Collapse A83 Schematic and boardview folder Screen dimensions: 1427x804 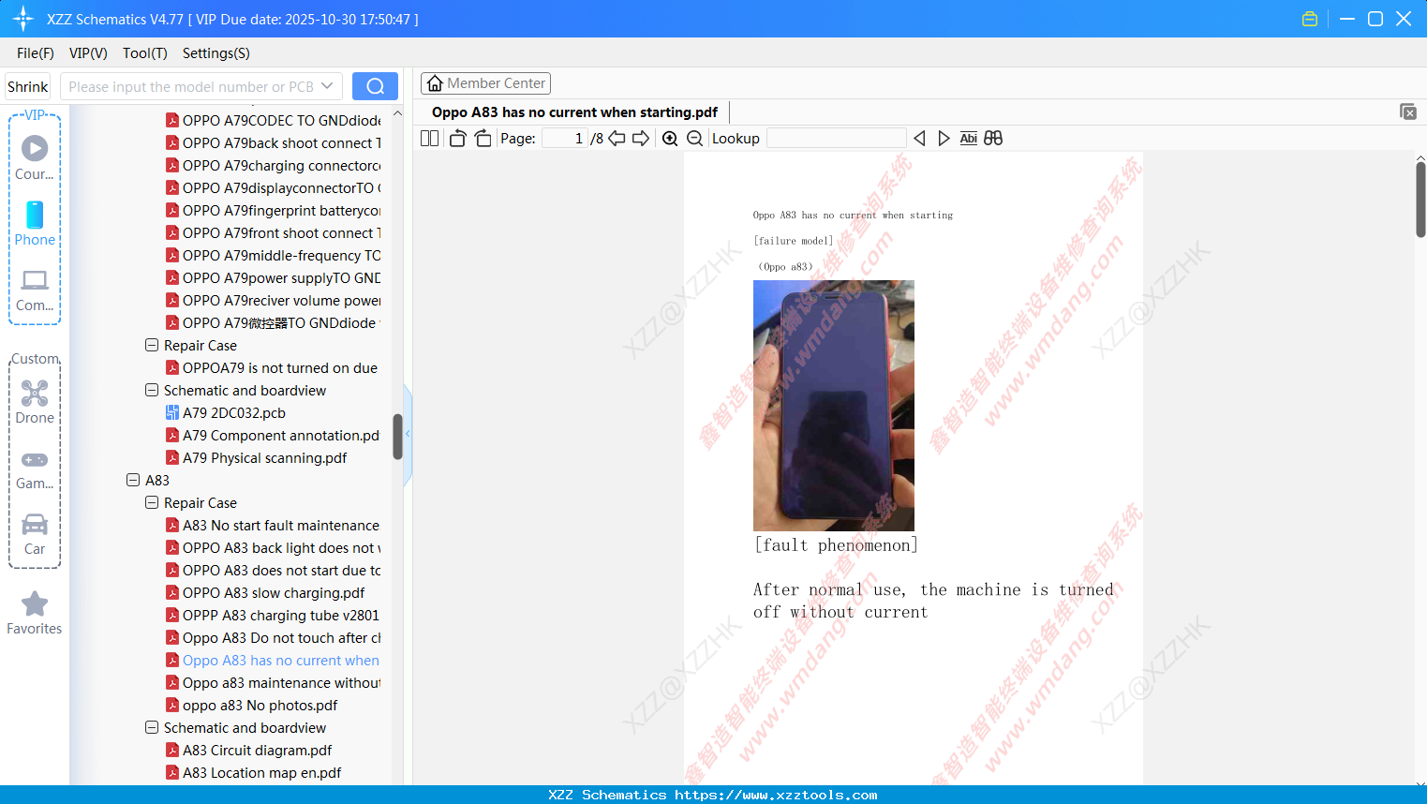tap(152, 727)
